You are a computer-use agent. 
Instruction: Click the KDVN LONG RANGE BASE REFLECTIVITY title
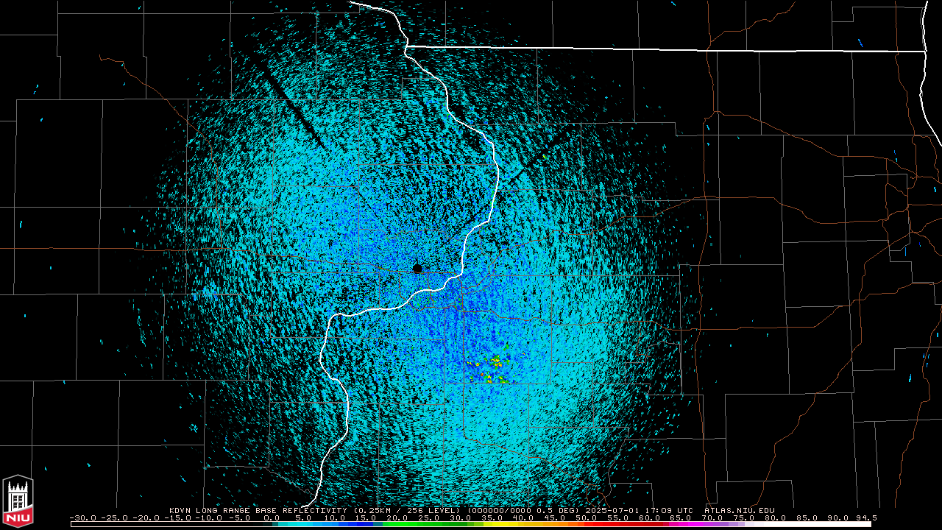click(258, 510)
